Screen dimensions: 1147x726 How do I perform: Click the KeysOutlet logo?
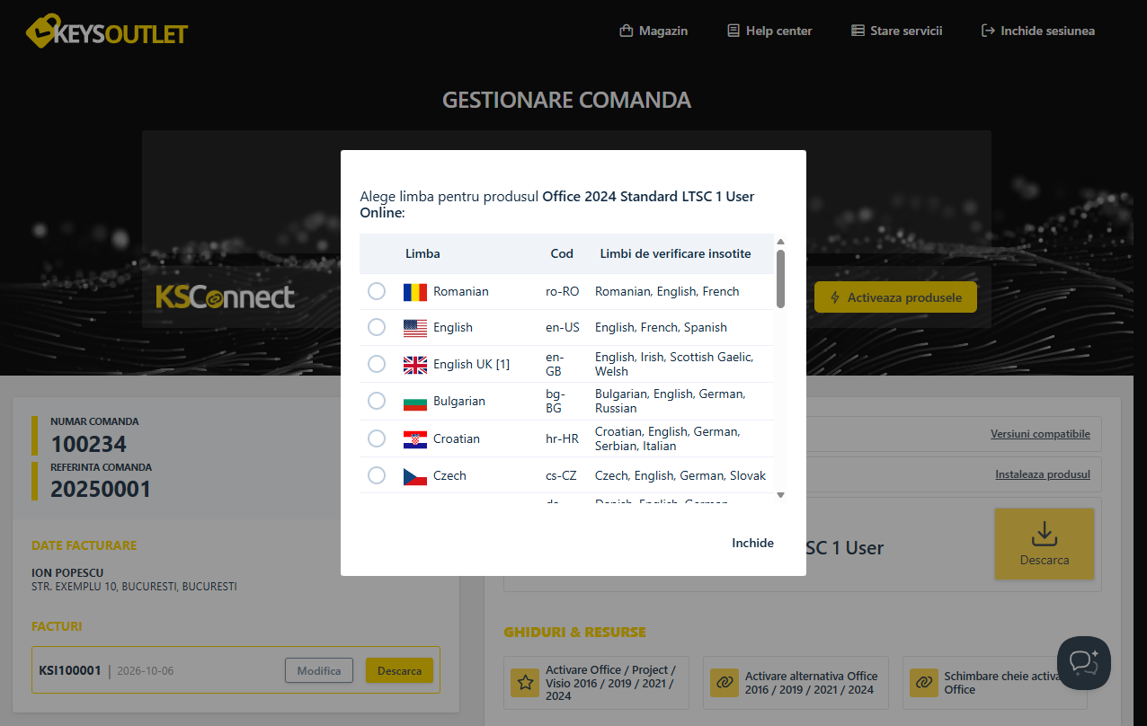107,31
